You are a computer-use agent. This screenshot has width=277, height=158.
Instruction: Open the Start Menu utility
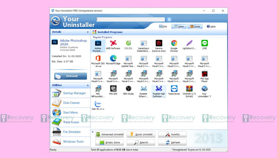(70, 113)
